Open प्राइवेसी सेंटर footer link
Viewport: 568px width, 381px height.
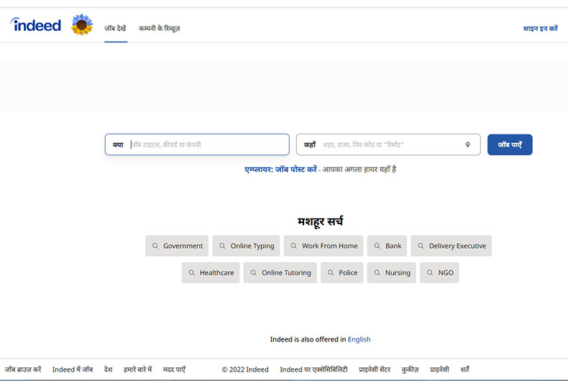pos(375,369)
